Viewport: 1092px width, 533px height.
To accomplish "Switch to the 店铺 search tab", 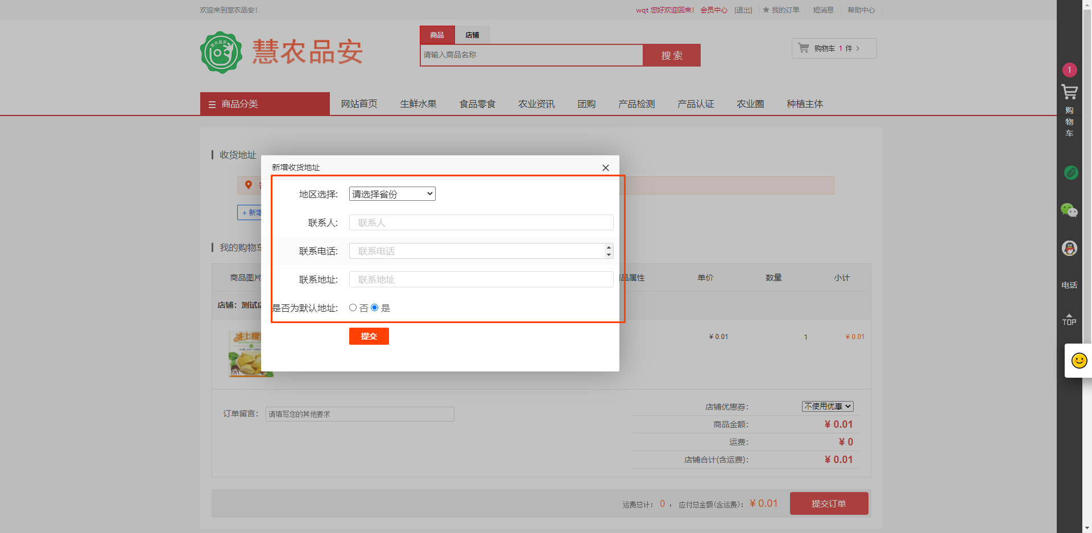I will click(472, 35).
